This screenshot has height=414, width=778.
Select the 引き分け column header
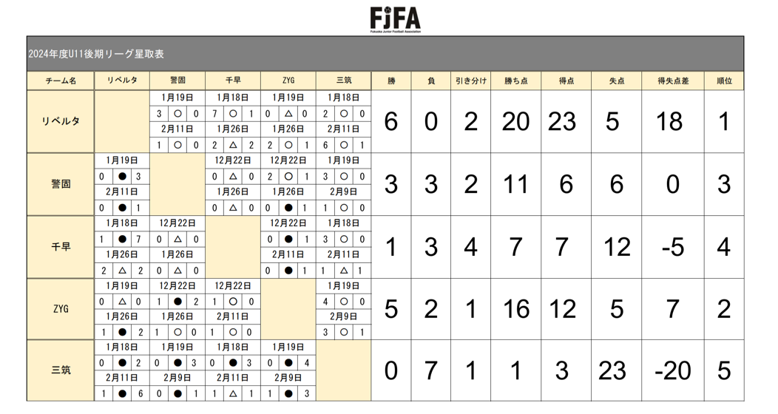tap(471, 81)
